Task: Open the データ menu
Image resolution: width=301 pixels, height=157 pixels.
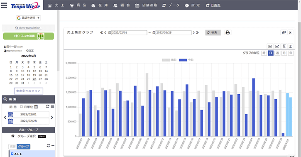Action: 171,5
